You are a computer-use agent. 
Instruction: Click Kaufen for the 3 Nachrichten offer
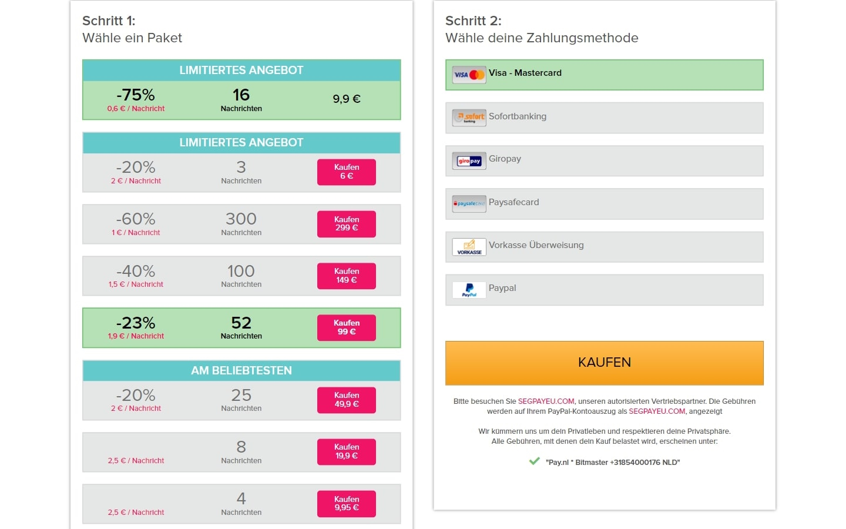pos(347,172)
